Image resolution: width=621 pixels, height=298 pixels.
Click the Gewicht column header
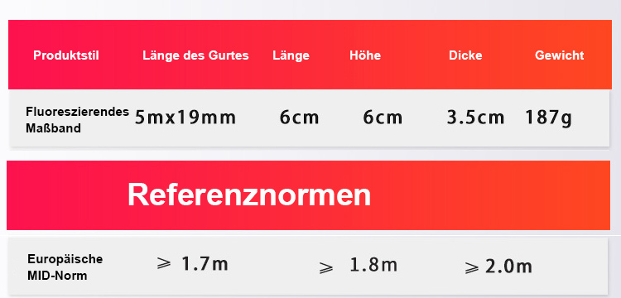point(559,55)
